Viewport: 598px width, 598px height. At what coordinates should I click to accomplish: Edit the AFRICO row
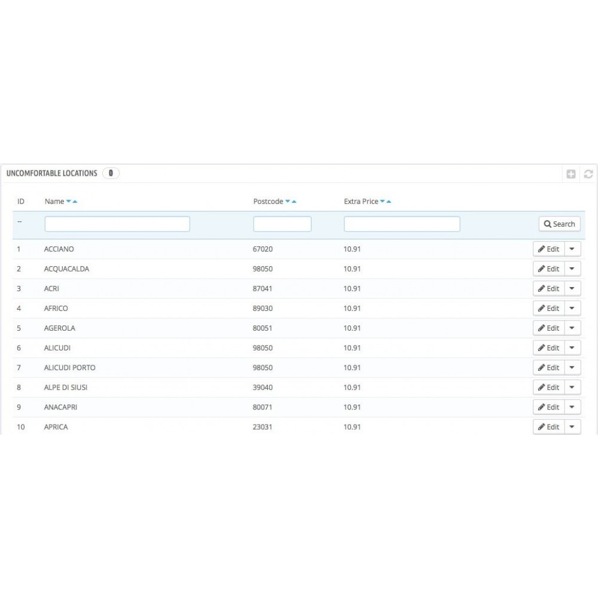[x=548, y=309]
